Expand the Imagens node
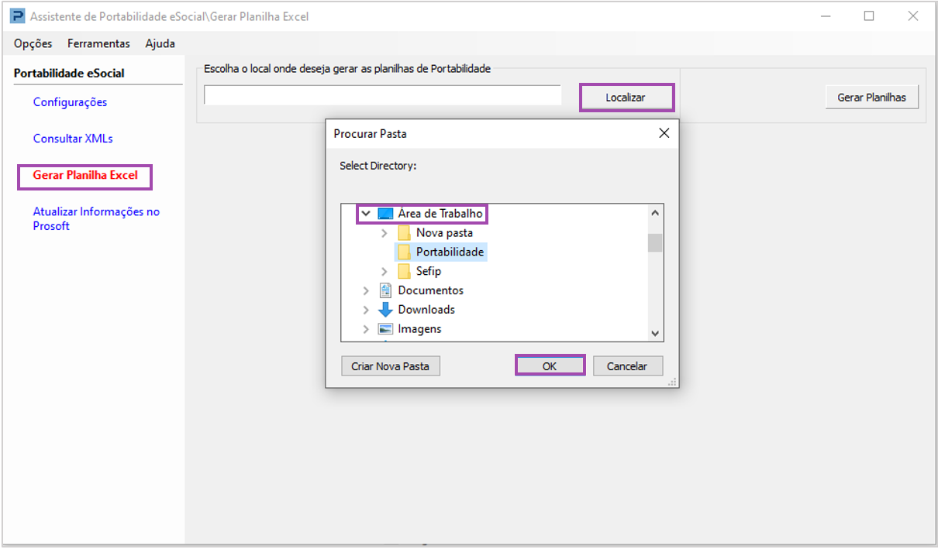 [366, 329]
